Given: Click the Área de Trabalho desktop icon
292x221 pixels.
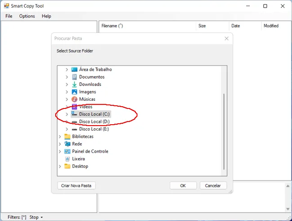Looking at the screenshot, I should tap(74, 69).
